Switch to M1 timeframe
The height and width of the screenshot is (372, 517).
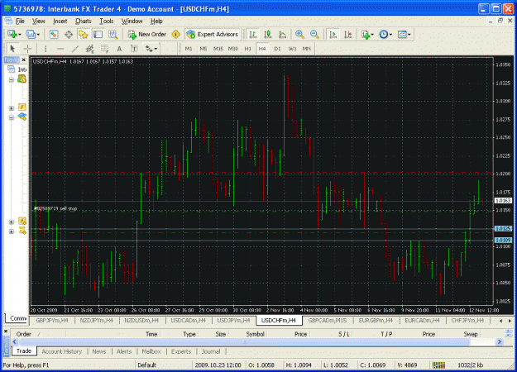(x=189, y=49)
